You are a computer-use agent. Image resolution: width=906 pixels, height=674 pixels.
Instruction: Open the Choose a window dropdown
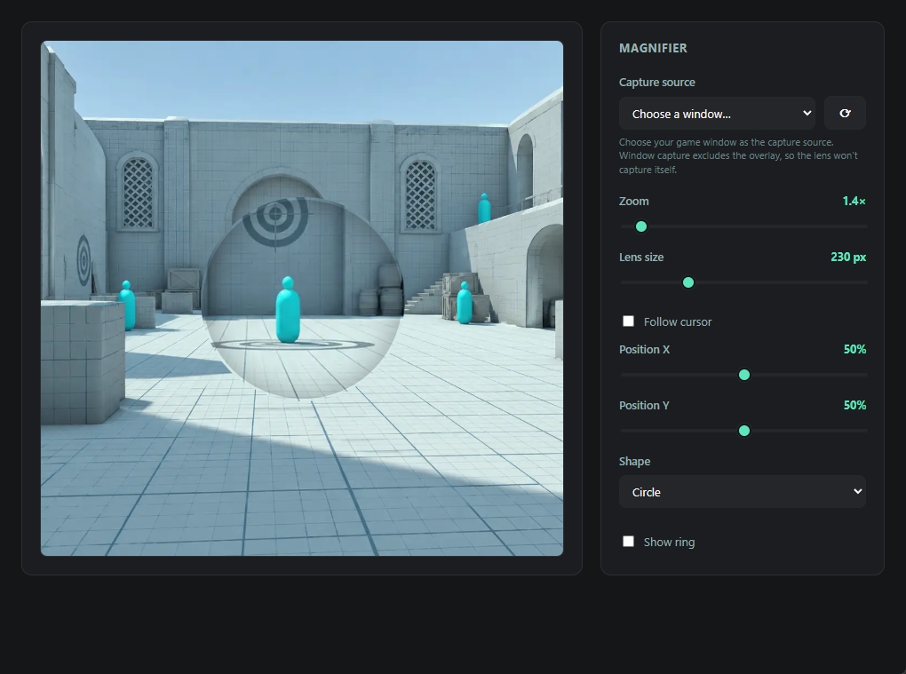pyautogui.click(x=717, y=114)
